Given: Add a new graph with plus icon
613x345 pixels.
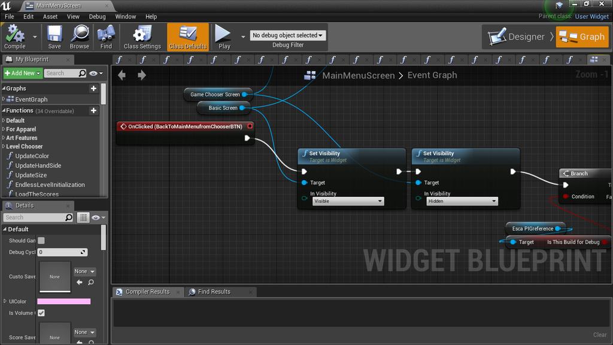Looking at the screenshot, I should tap(93, 89).
